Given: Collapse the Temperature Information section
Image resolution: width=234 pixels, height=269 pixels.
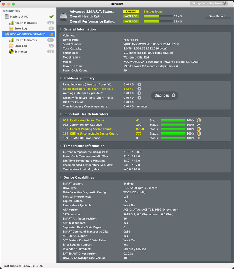Looking at the screenshot, I should pos(61,146).
